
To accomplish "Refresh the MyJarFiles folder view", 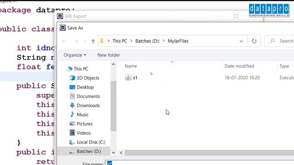I will pos(254,41).
